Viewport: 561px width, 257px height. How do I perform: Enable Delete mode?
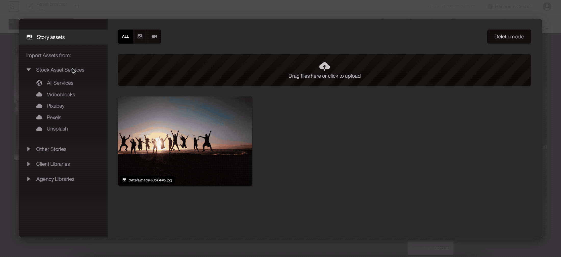[509, 37]
